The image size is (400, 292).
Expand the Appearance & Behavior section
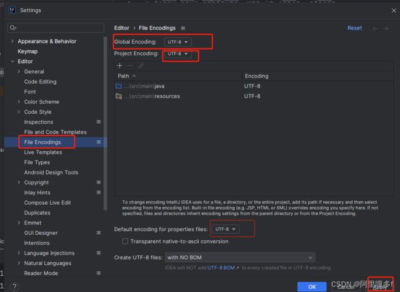[x=12, y=41]
